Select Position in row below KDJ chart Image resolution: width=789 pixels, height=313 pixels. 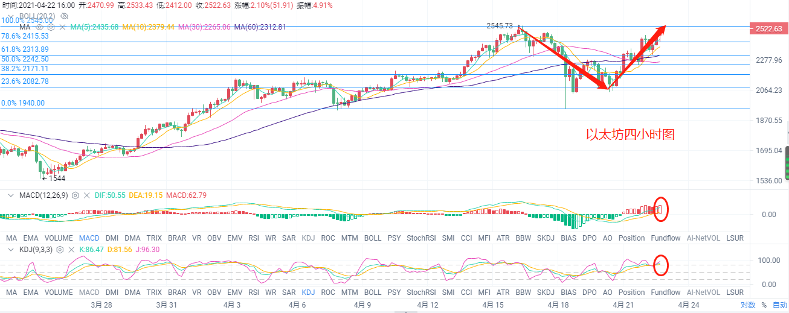pos(632,292)
